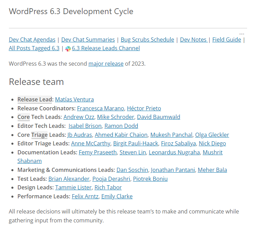The height and width of the screenshot is (231, 254).
Task: Visit Andrew Ozz's profile
Action: [79, 117]
